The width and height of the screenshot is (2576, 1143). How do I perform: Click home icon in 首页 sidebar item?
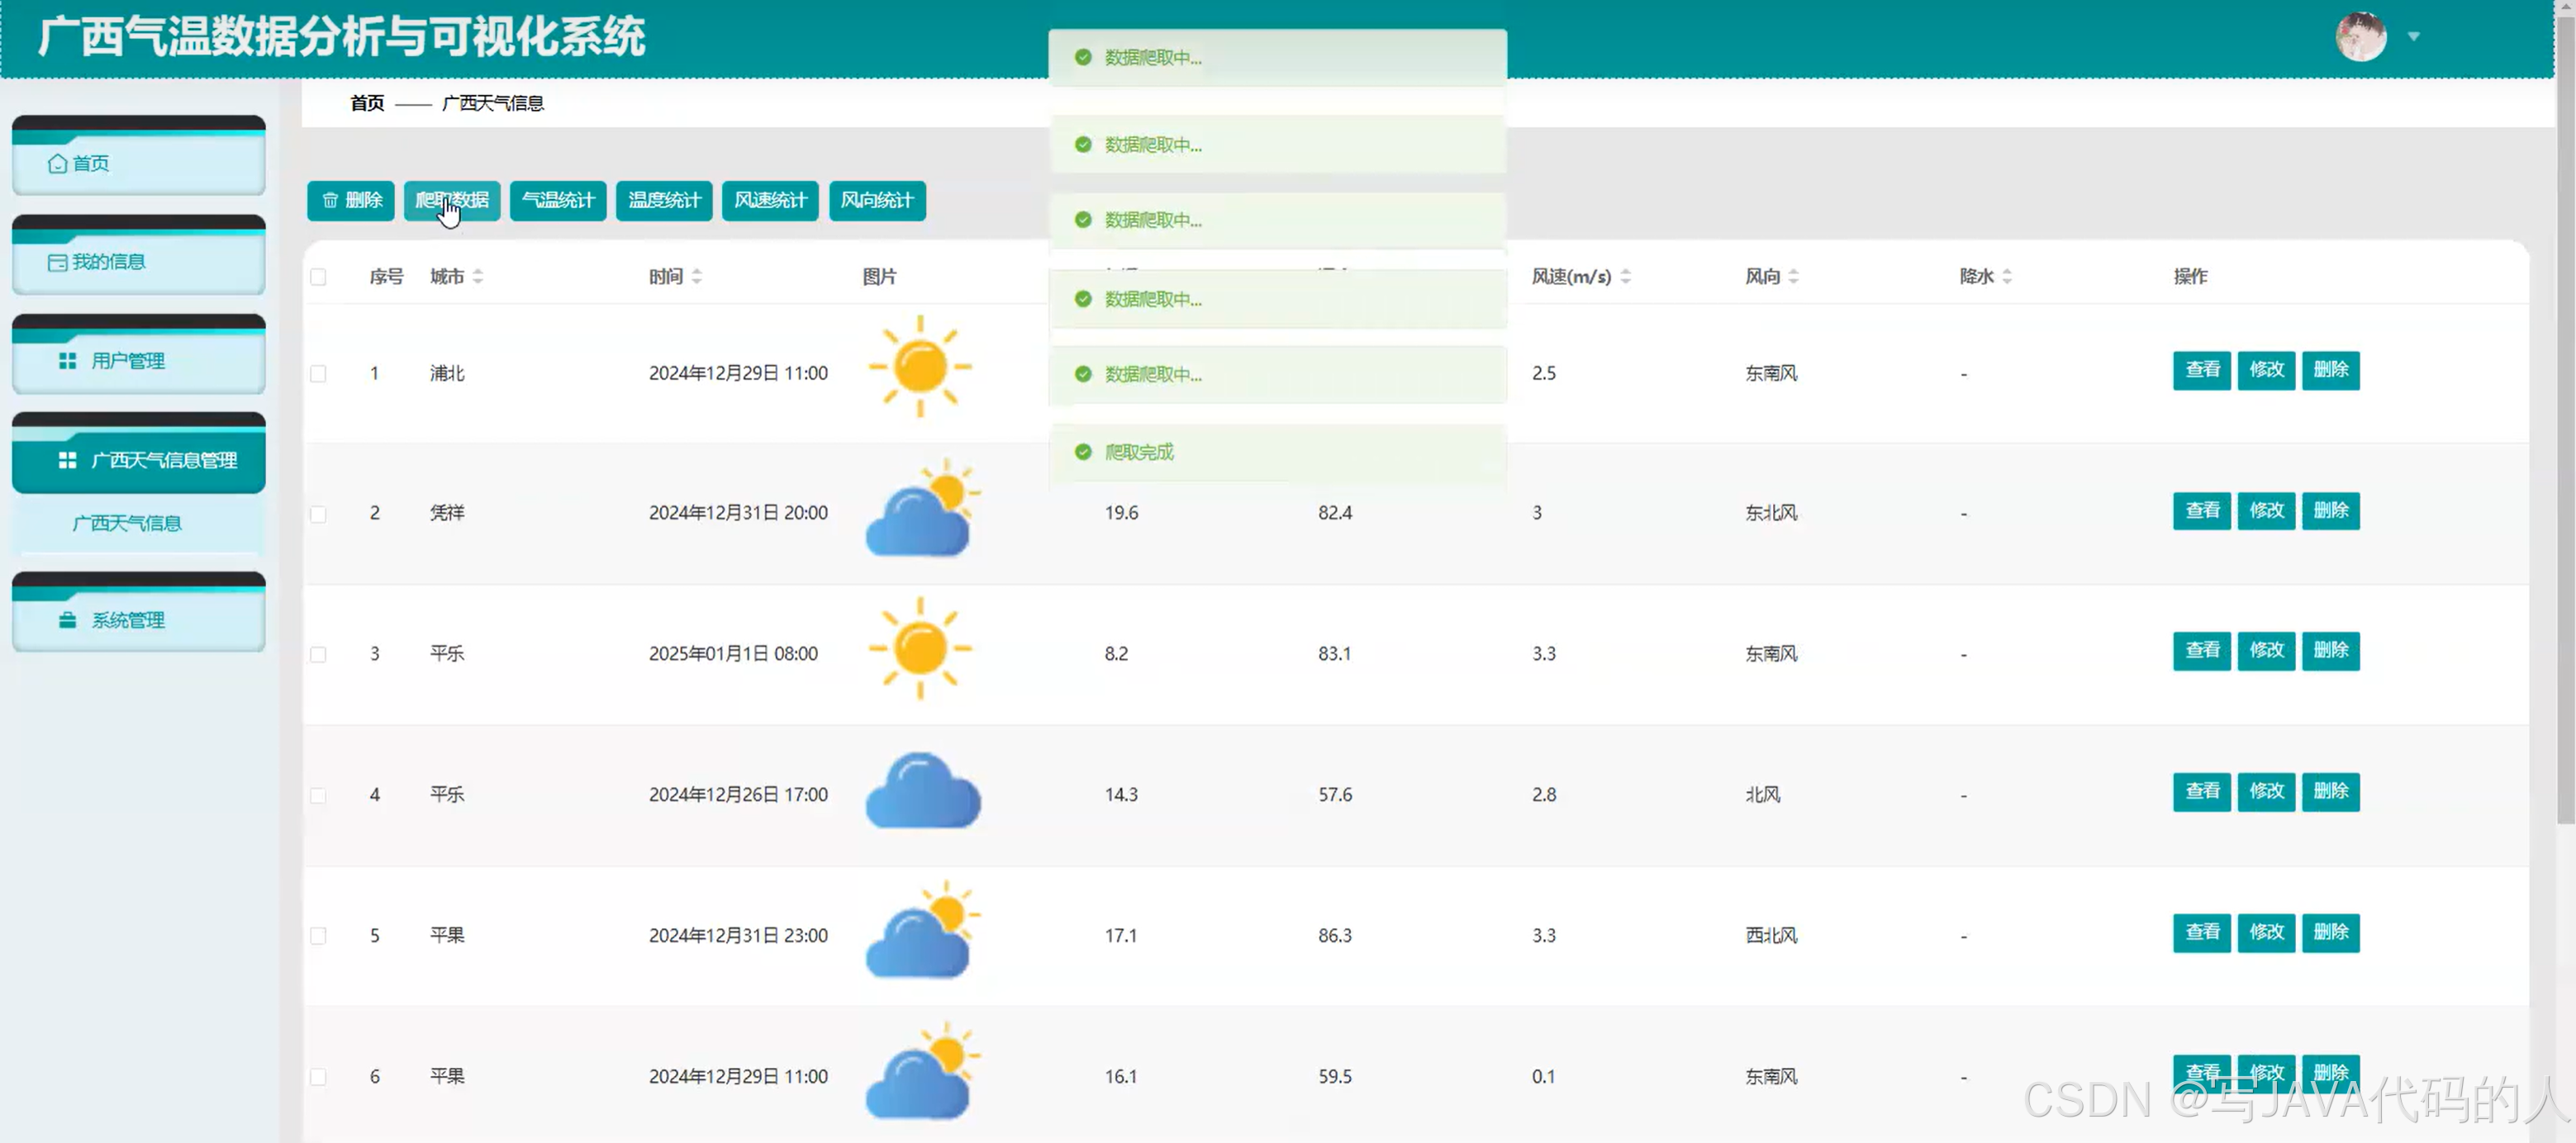[x=57, y=163]
